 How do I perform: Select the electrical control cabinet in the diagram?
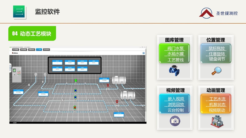(17, 75)
